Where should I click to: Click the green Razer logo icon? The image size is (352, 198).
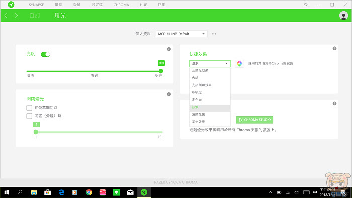pos(11,4)
